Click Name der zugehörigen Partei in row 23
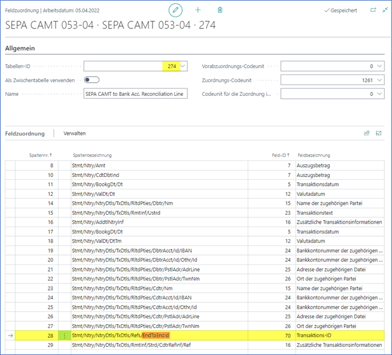 point(340,288)
